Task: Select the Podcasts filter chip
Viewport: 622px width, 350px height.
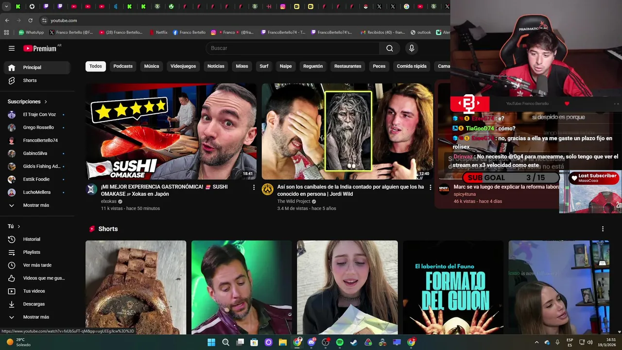Action: pos(123,66)
